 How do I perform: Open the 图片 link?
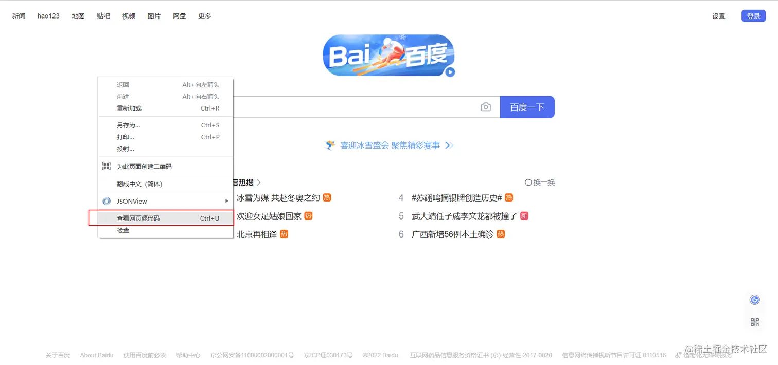pos(154,16)
